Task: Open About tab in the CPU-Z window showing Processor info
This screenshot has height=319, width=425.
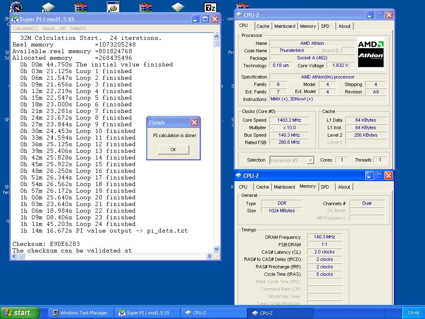Action: (344, 26)
